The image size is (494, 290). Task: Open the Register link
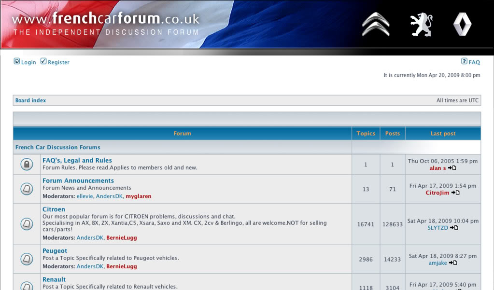55,62
